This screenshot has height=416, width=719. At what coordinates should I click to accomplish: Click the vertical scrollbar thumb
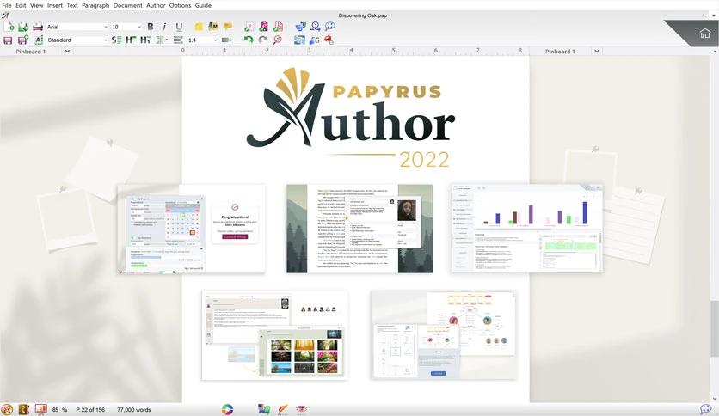click(x=715, y=328)
